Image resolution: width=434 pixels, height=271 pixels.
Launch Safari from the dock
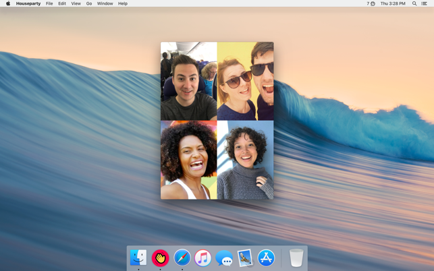pos(182,258)
